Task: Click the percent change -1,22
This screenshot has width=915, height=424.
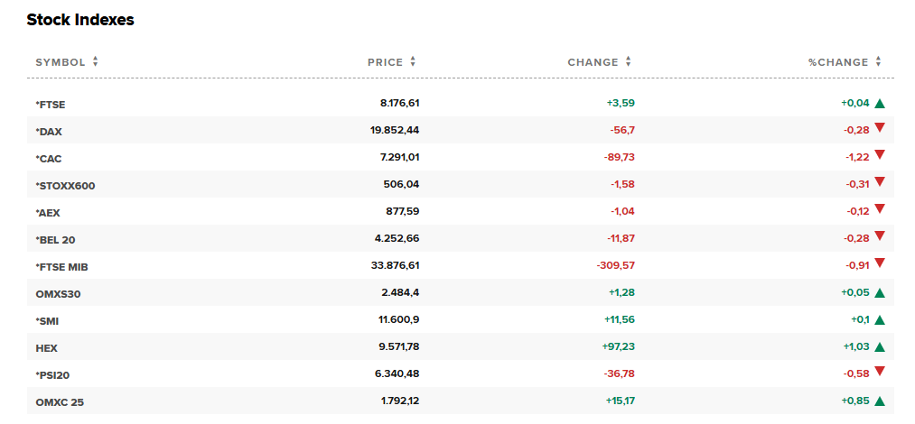Action: point(858,157)
